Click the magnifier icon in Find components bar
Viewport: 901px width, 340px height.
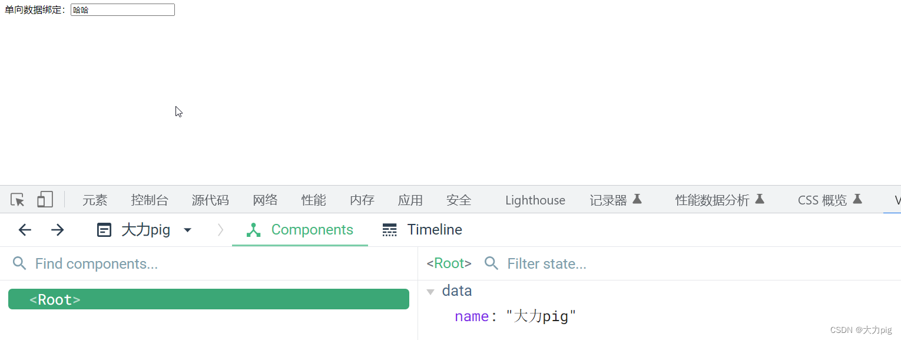point(19,263)
